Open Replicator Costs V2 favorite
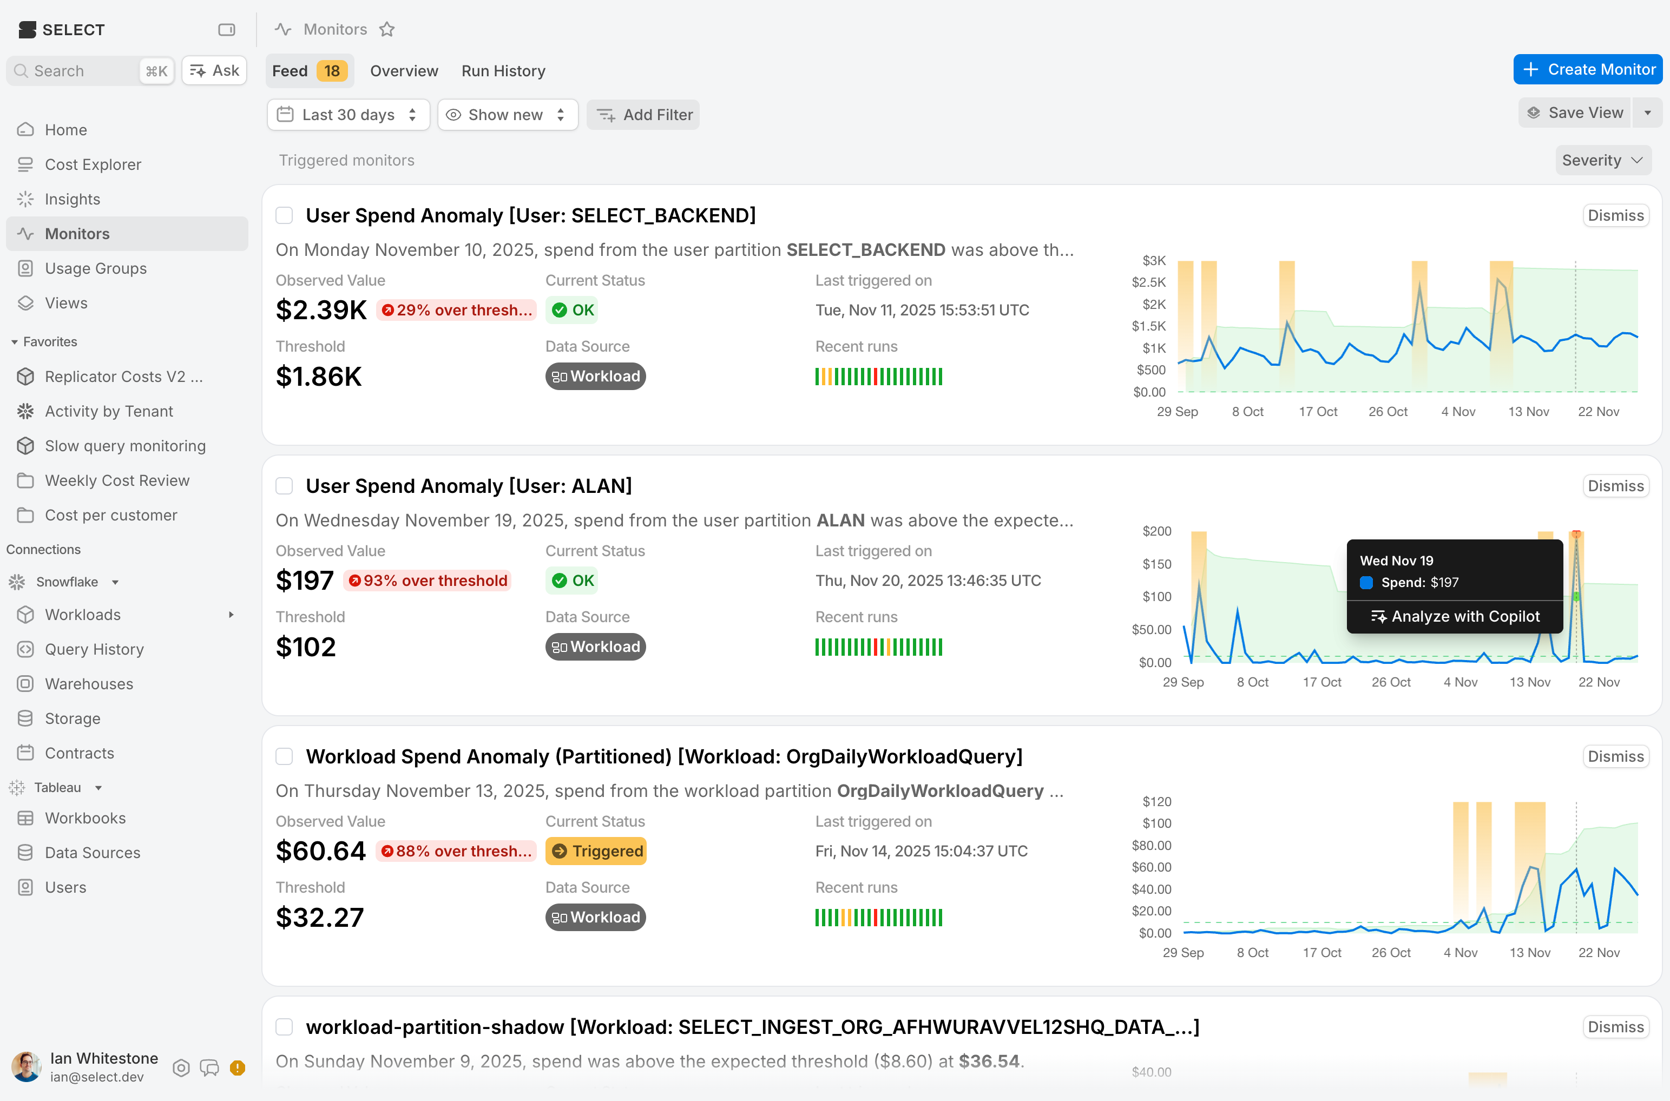 point(127,377)
